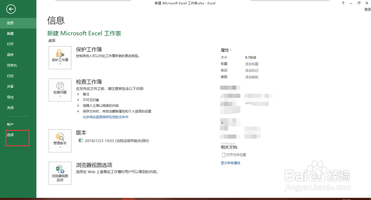Open the help question mark icon
The width and height of the screenshot is (371, 200).
(343, 3)
